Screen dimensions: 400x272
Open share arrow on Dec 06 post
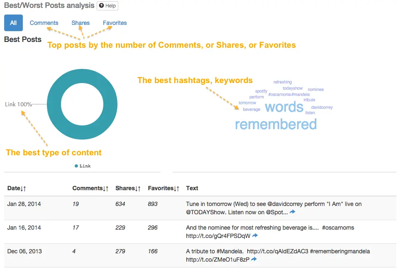[x=254, y=260]
